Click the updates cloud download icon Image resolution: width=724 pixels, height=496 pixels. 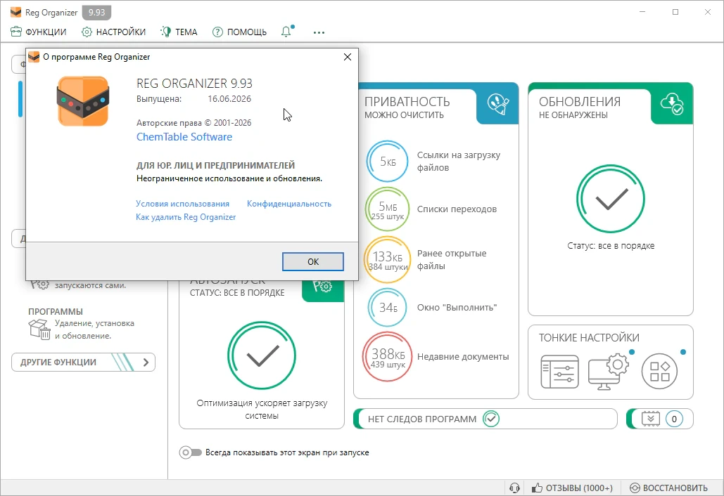pyautogui.click(x=671, y=104)
